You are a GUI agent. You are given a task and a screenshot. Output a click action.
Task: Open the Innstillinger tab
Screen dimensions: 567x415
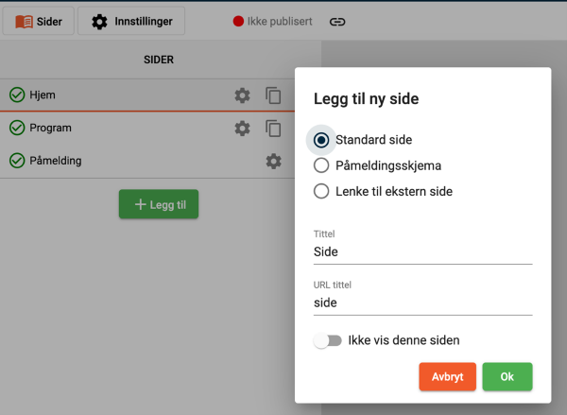[131, 22]
